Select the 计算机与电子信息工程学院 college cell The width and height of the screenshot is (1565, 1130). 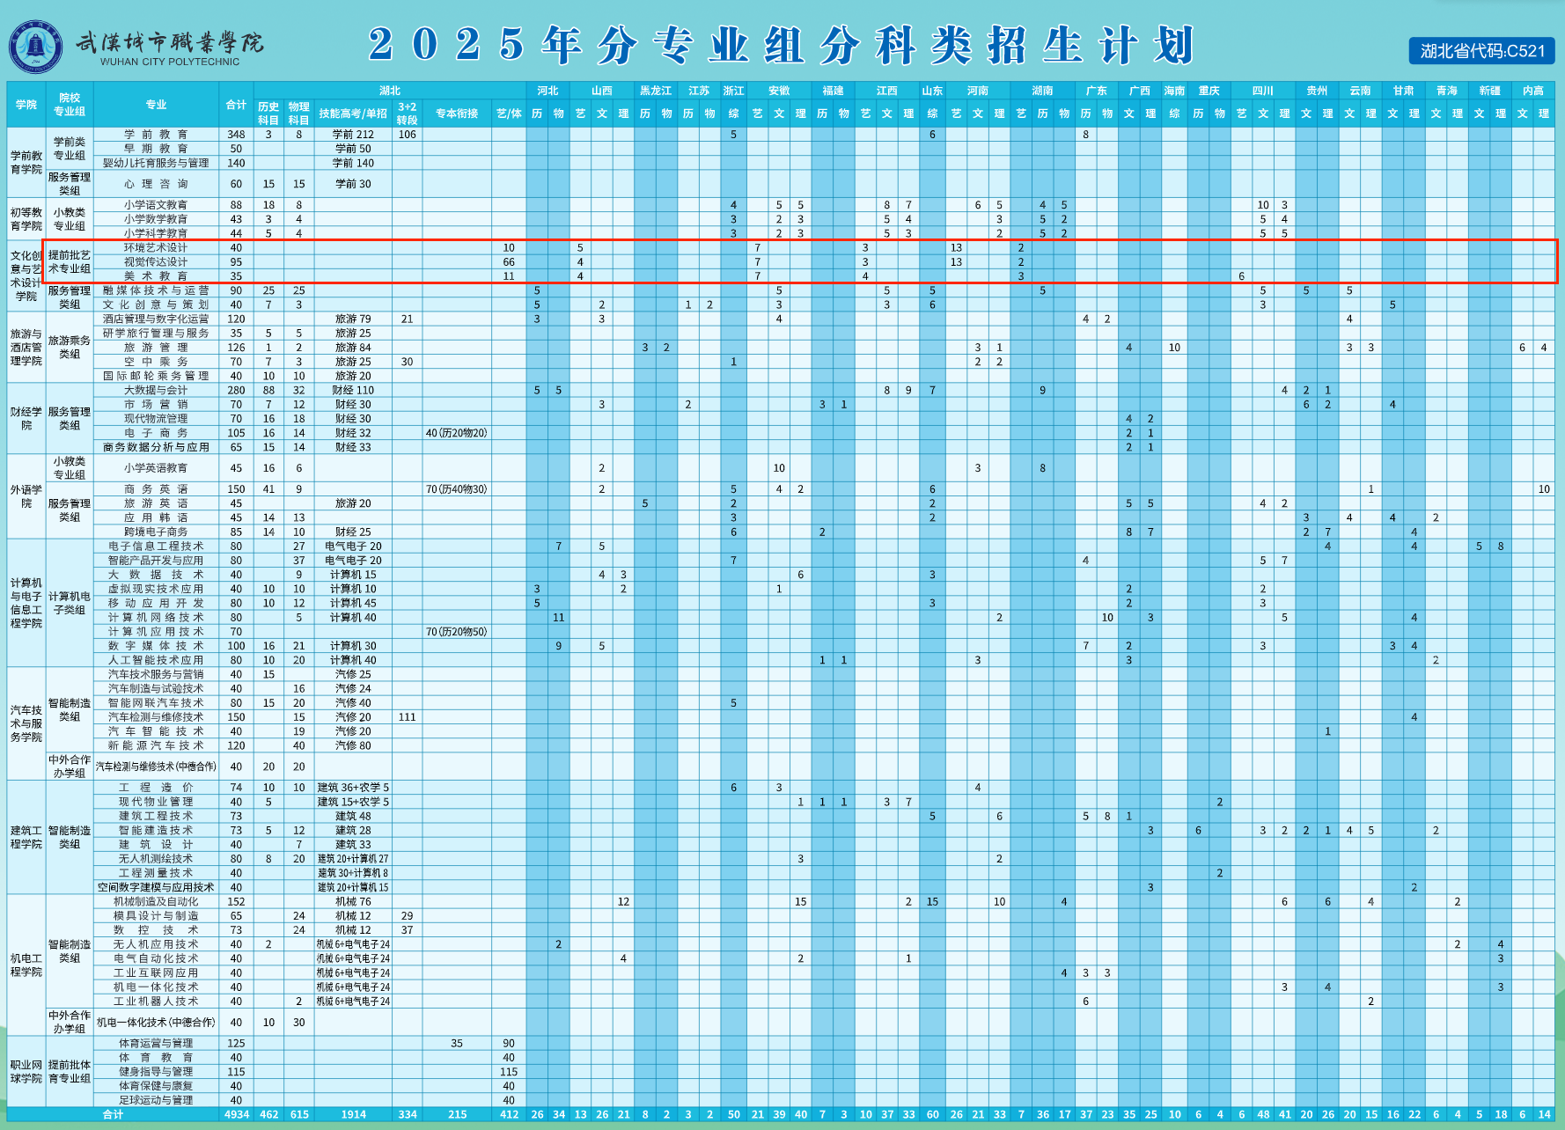[x=26, y=603]
